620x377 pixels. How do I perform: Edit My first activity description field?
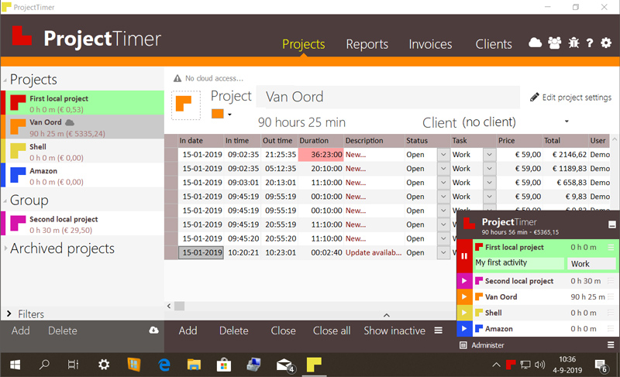(x=518, y=263)
